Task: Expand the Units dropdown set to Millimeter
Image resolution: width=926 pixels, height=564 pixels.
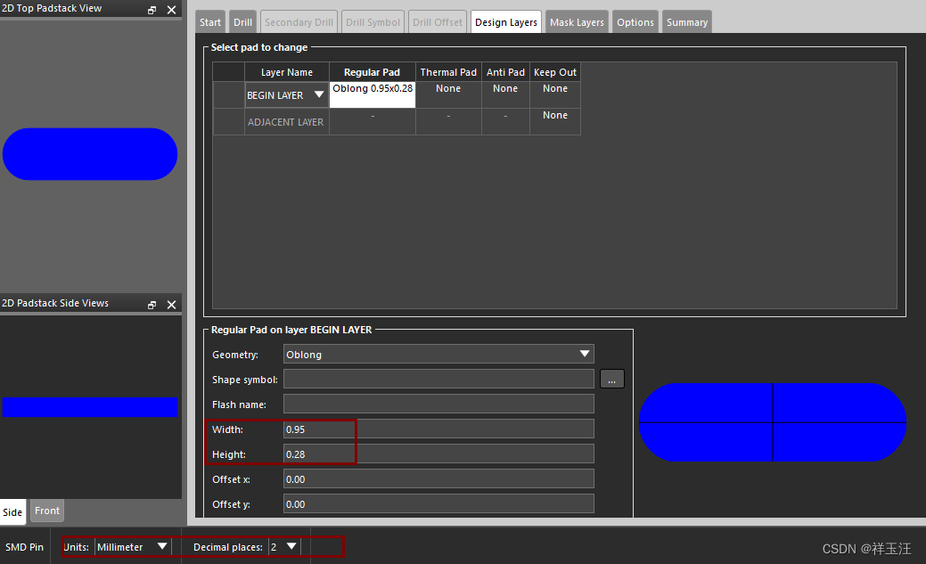Action: pos(133,546)
